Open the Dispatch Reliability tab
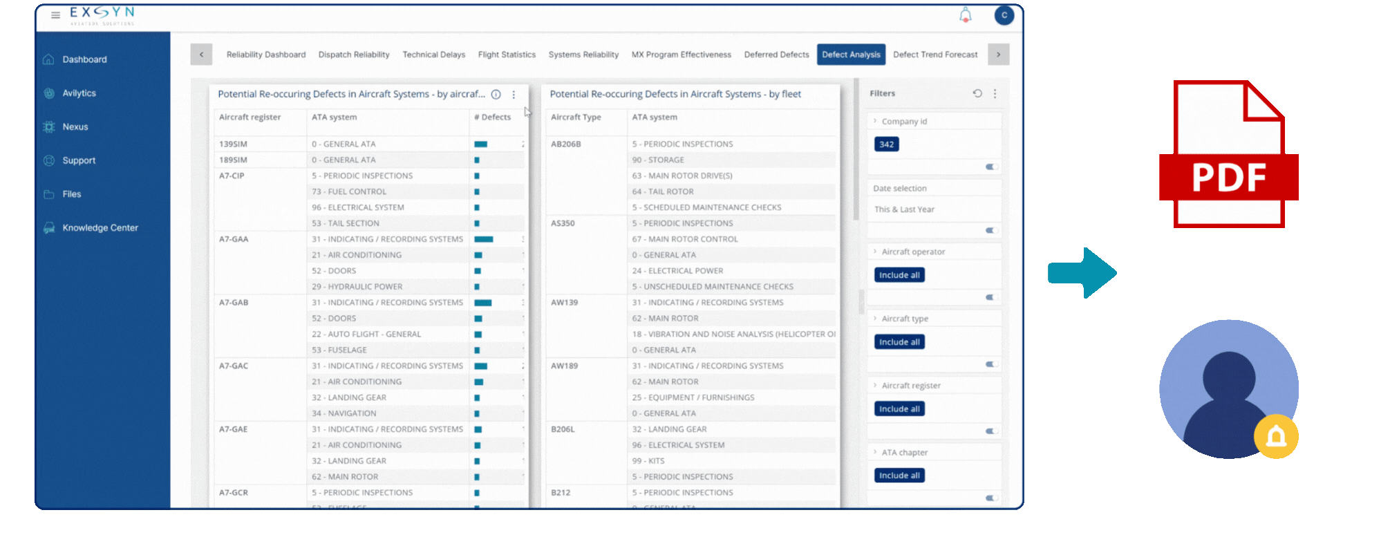 (x=354, y=55)
